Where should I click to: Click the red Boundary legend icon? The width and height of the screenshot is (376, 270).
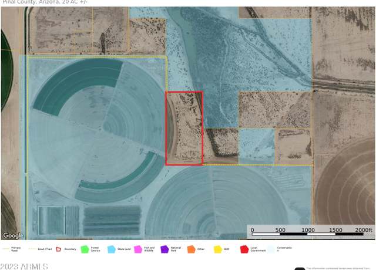click(x=59, y=249)
